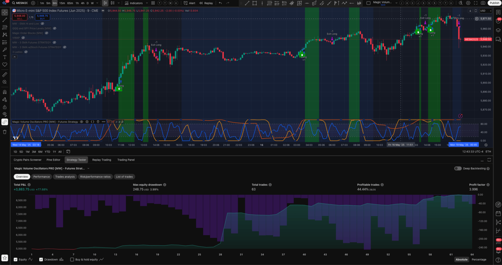Click the undo arrow
This screenshot has height=265, width=502.
coord(220,3)
